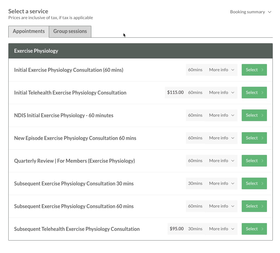Click 'Prices are inclusive of tax' note
The image size is (280, 253).
[51, 18]
